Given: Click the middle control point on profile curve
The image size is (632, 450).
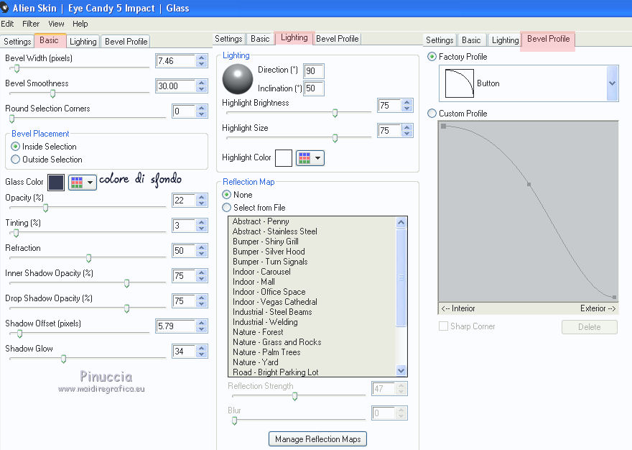Looking at the screenshot, I should click(x=529, y=184).
